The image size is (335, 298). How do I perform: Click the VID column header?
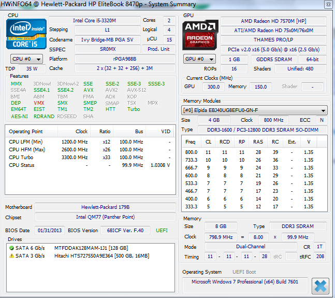pos(159,132)
